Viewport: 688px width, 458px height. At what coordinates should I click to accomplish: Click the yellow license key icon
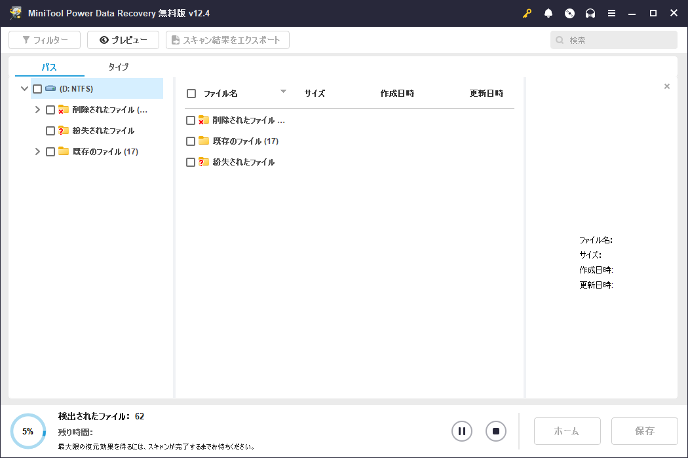(x=527, y=12)
